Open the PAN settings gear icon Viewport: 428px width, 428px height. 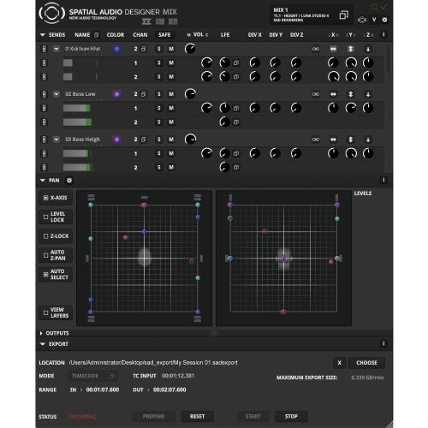[69, 181]
